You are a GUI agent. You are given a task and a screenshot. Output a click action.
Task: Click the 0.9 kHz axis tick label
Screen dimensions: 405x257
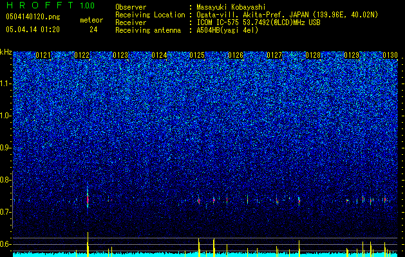tap(6, 148)
